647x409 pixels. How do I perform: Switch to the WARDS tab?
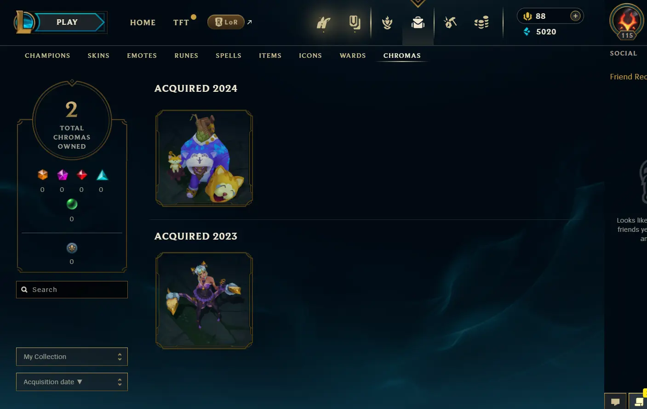(353, 56)
